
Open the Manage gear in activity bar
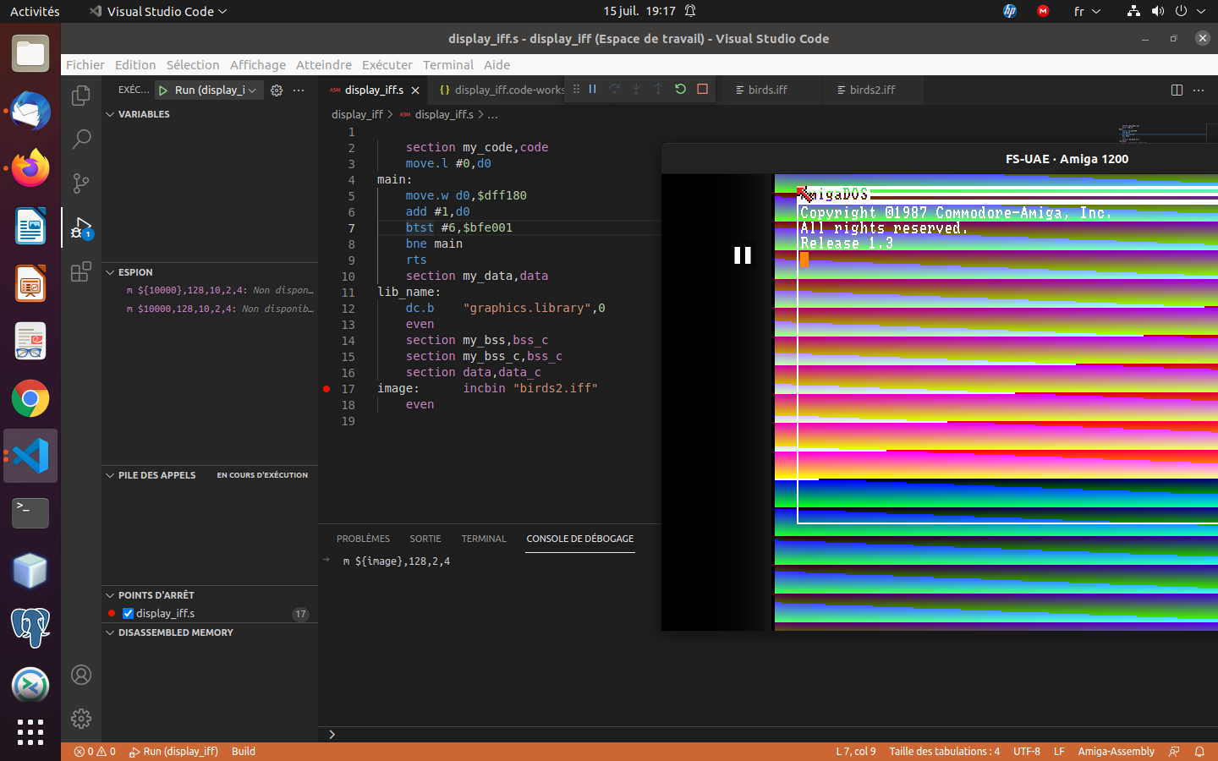click(81, 719)
